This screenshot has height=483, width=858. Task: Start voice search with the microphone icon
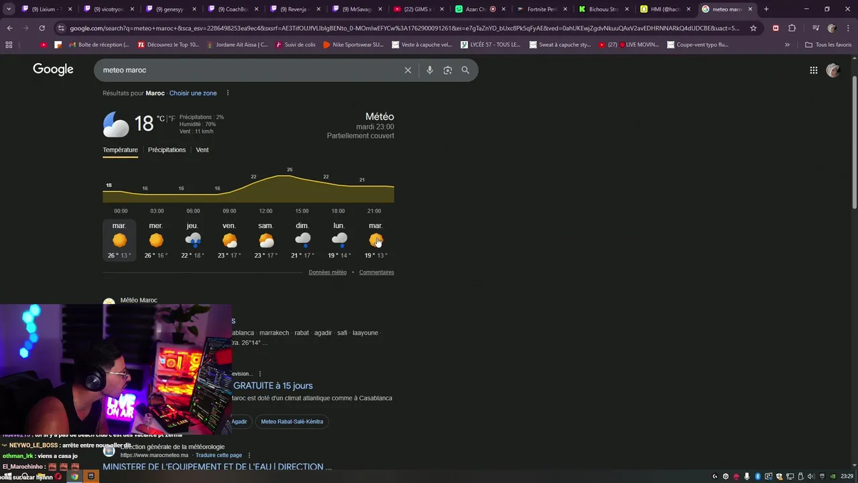coord(430,70)
